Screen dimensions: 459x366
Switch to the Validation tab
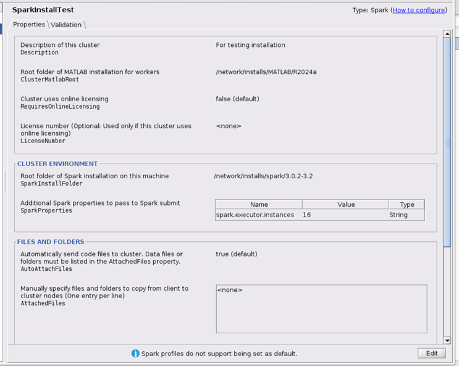click(x=66, y=25)
